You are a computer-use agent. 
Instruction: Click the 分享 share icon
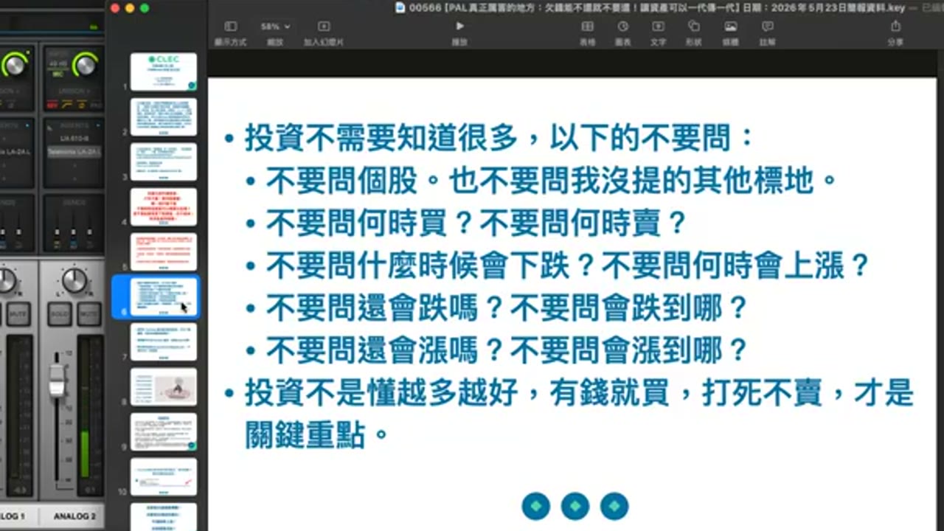click(x=895, y=27)
